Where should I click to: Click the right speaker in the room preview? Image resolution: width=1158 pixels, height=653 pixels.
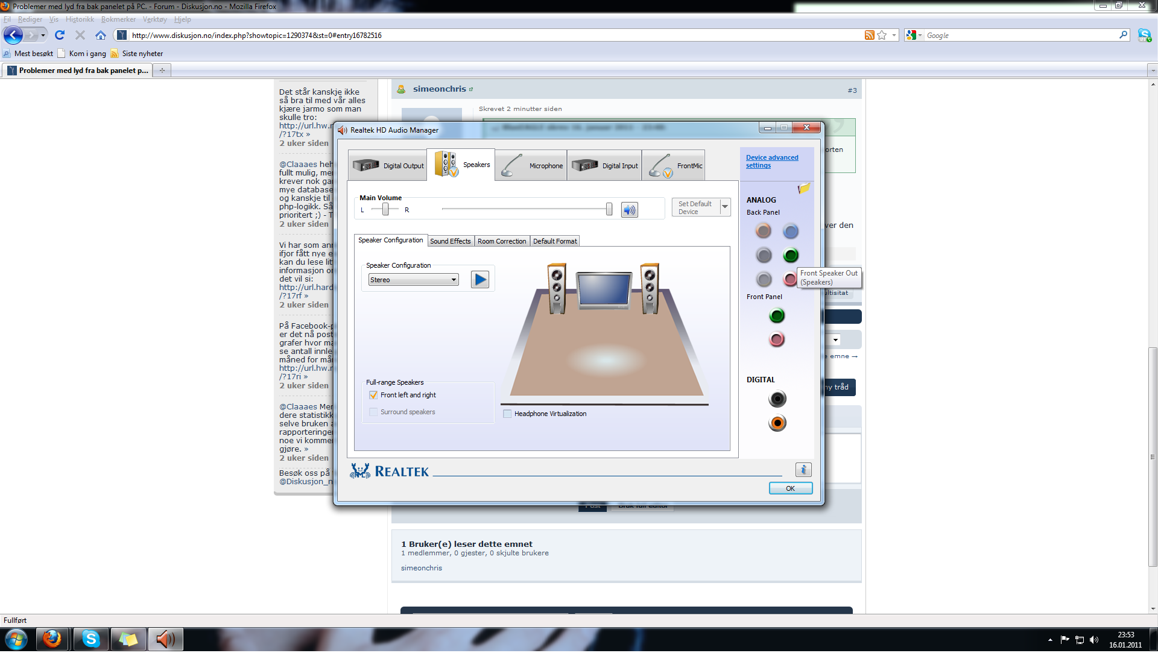pyautogui.click(x=650, y=288)
